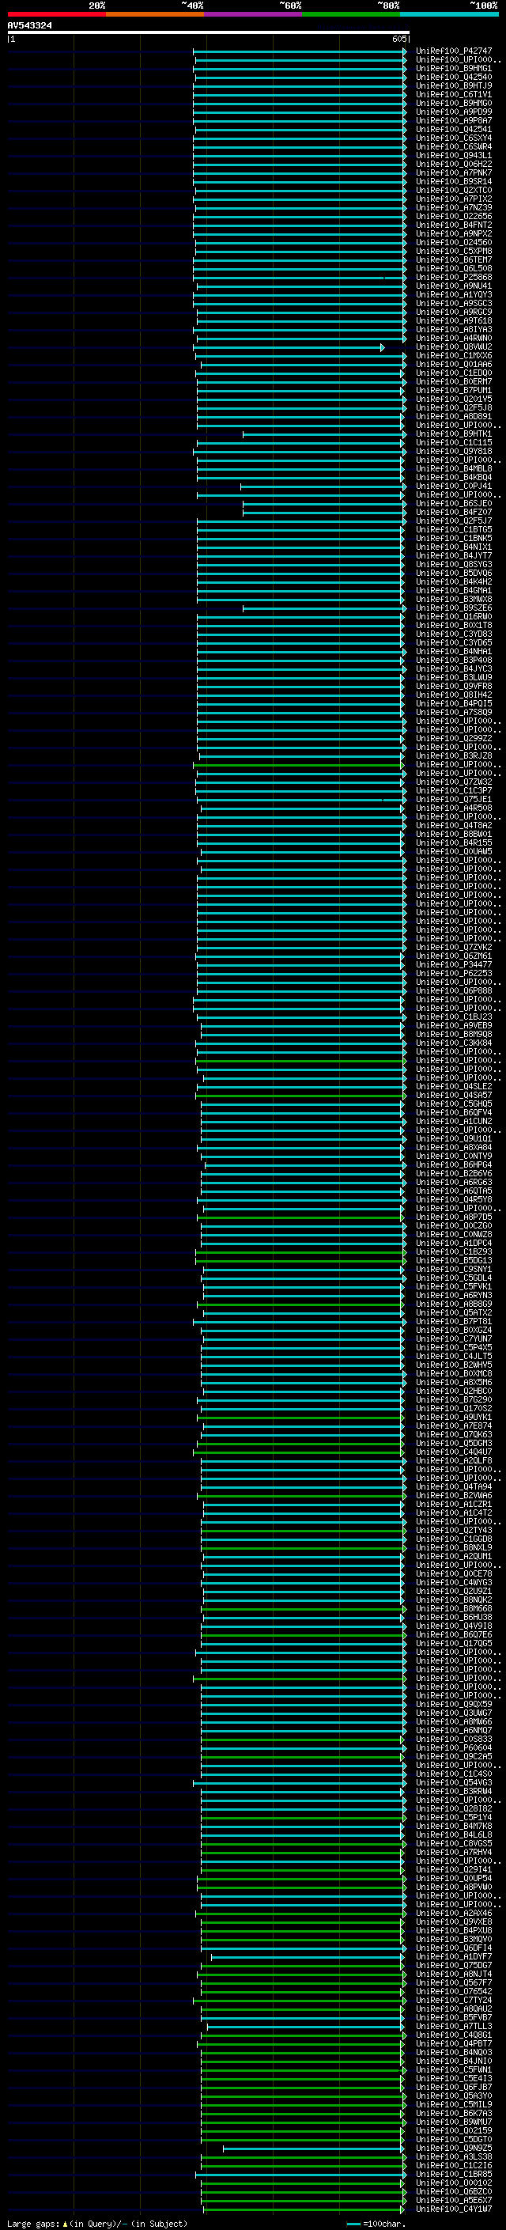The height and width of the screenshot is (2230, 506).
Task: Click hit label UniRef100_Q9N9Z5
Action: pos(454,2148)
